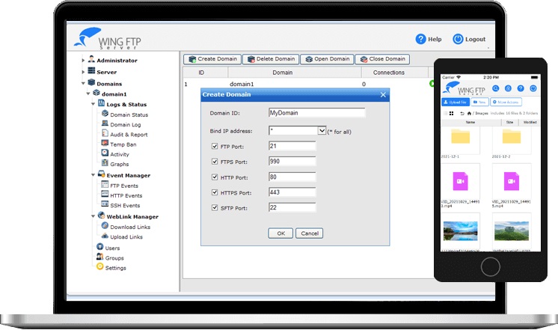Viewport: 558px width, 330px height.
Task: Expand the Administrator tree node arrow
Action: coord(83,61)
